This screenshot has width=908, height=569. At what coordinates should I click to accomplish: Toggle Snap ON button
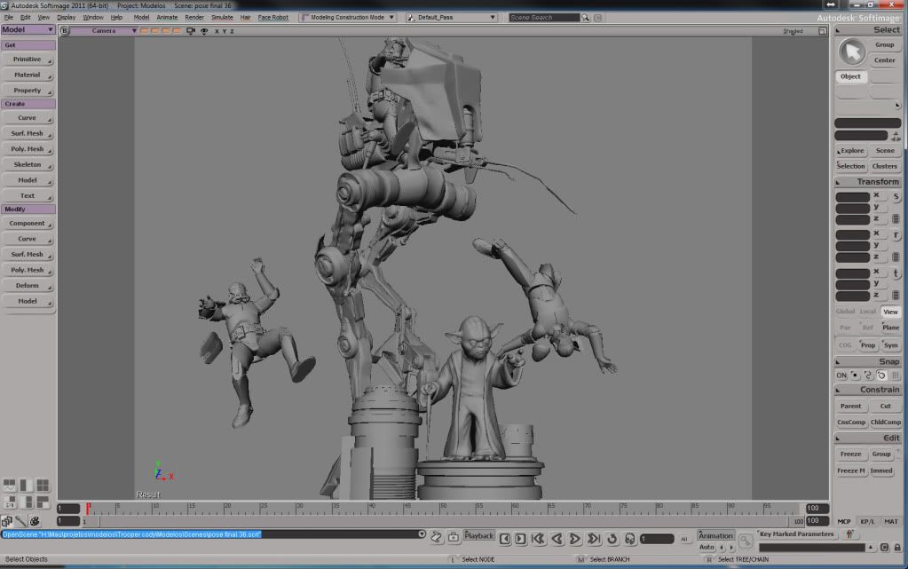tap(841, 375)
